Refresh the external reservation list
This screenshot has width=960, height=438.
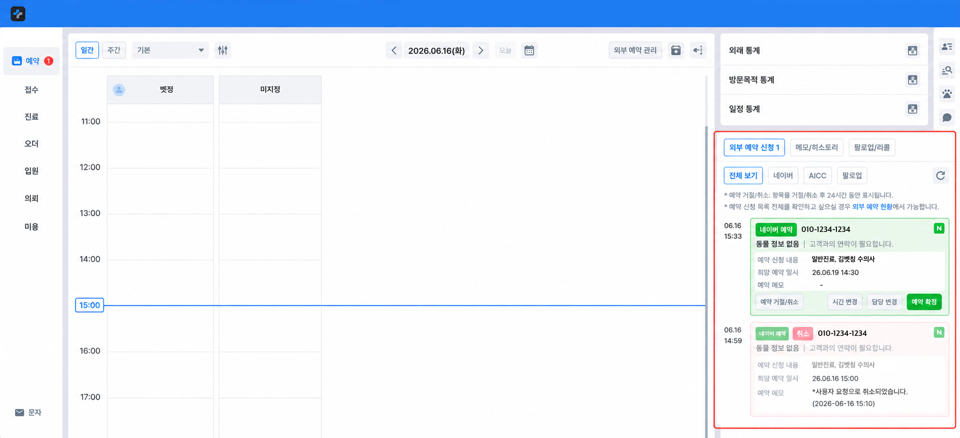[940, 176]
